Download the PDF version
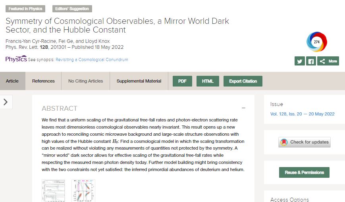The width and height of the screenshot is (345, 202). pos(182,81)
